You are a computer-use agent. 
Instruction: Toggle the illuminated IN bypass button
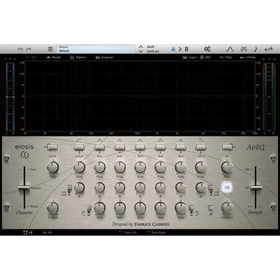pos(227,188)
